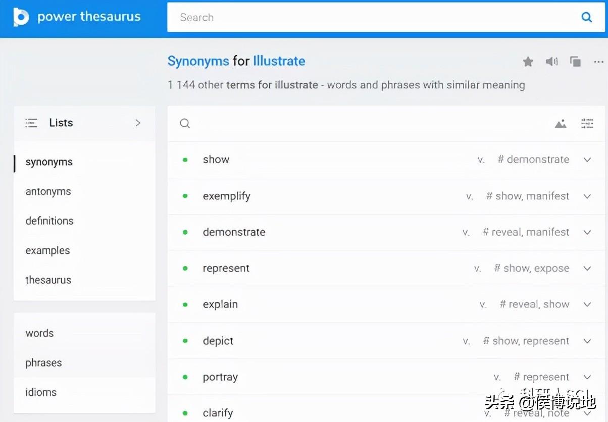Expand the represent synonym row

(587, 269)
